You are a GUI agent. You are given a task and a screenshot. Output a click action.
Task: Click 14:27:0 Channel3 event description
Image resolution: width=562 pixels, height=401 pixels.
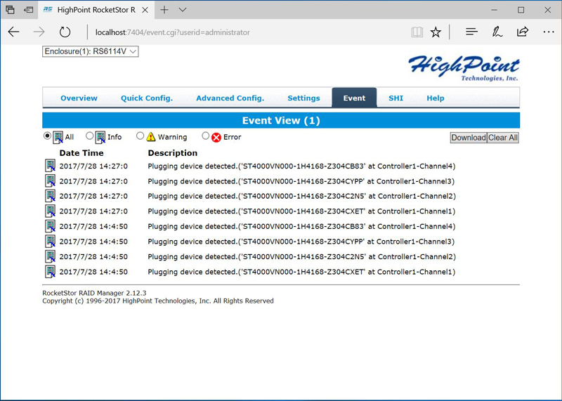point(301,181)
